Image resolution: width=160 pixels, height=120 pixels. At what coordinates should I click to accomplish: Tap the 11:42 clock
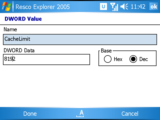coord(138,7)
